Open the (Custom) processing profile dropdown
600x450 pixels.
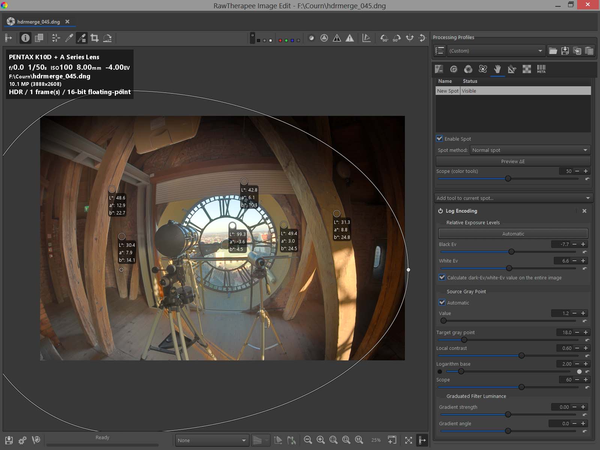496,51
